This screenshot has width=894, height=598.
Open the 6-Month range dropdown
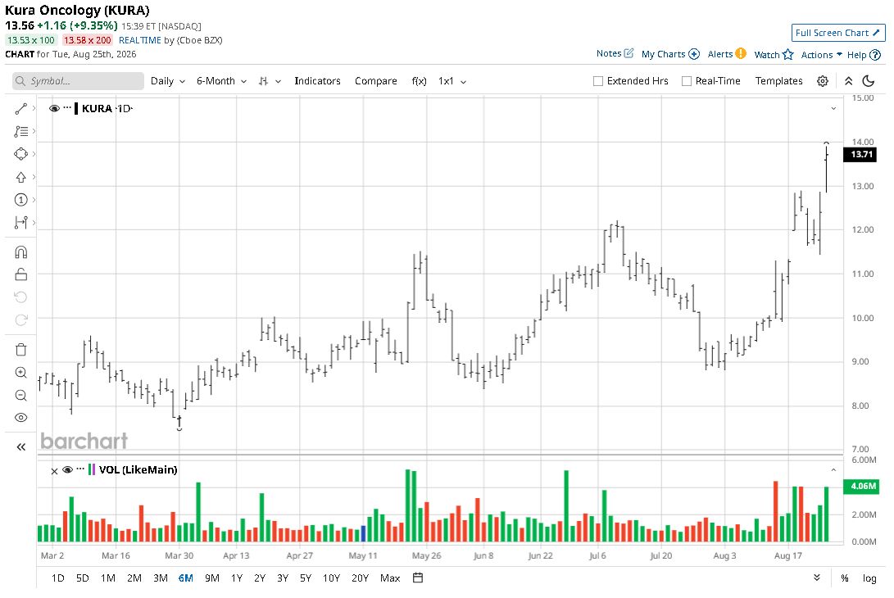(x=221, y=81)
